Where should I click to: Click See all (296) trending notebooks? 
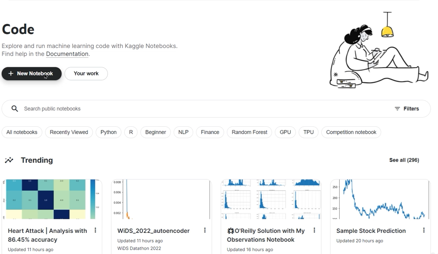(404, 160)
